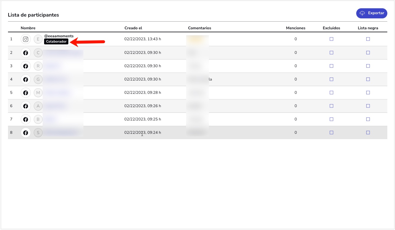Check Excluidos for row 5

click(x=331, y=93)
